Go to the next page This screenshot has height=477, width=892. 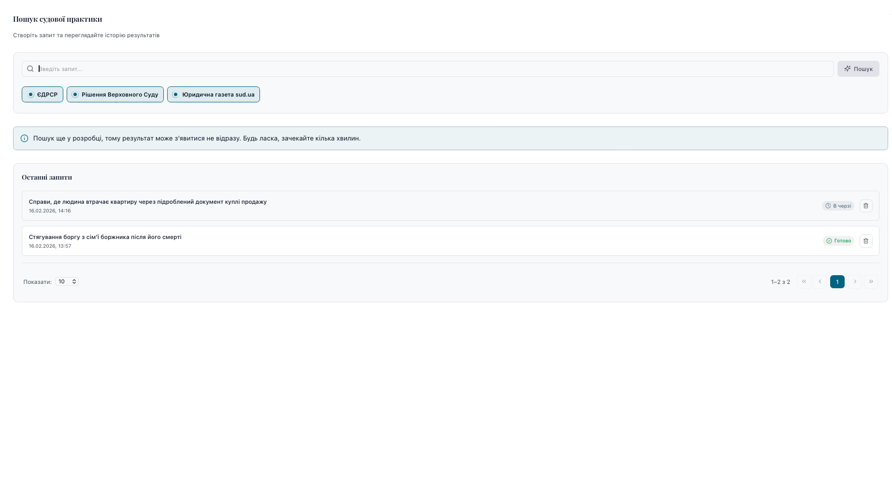(855, 281)
